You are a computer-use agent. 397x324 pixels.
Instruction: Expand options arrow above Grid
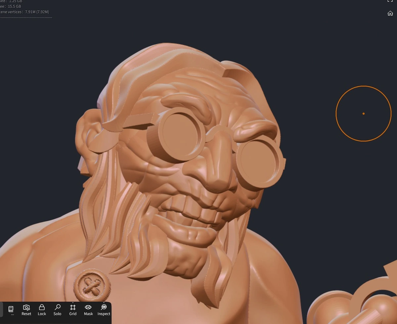(73, 302)
